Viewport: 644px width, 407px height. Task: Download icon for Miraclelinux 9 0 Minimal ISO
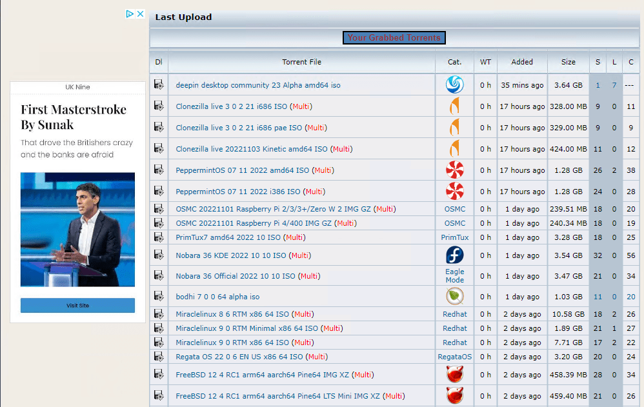coord(159,328)
